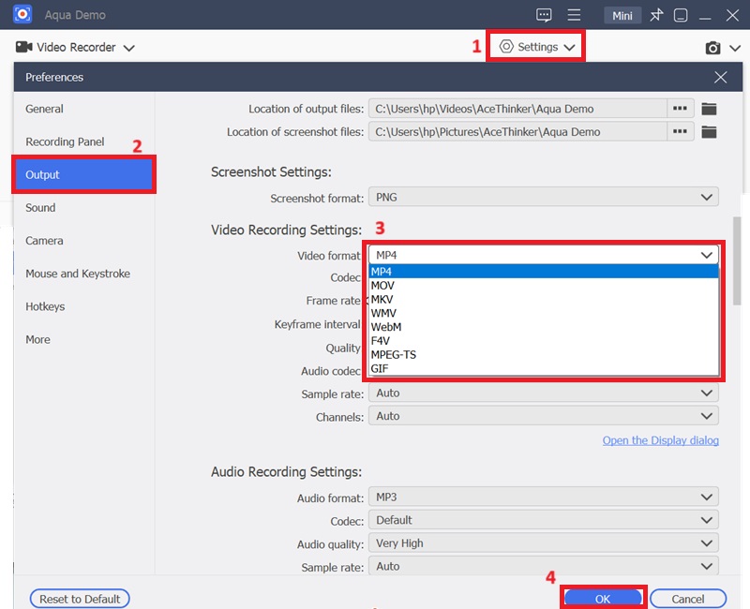Open the Hotkeys tab
This screenshot has height=609, width=750.
[x=45, y=307]
